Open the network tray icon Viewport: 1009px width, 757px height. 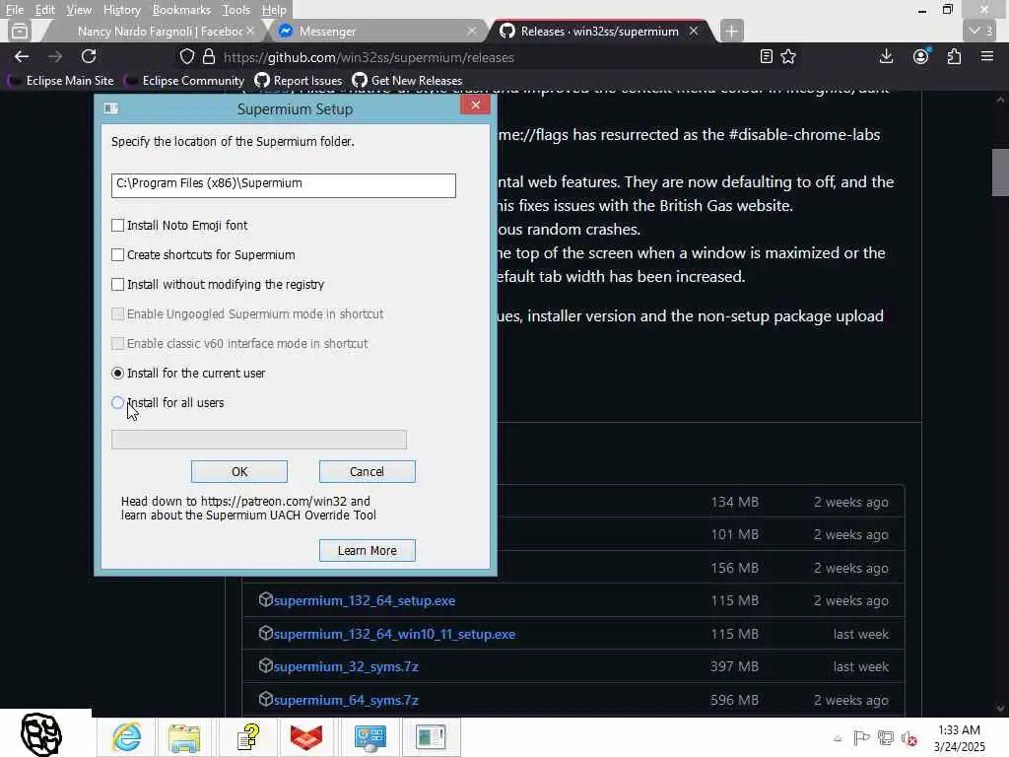tap(886, 737)
